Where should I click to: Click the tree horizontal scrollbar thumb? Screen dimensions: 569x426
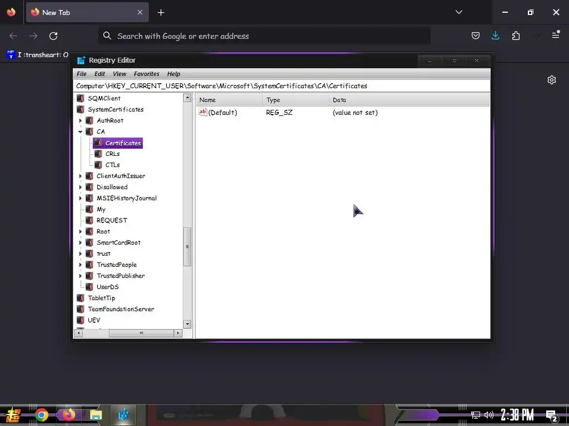141,333
